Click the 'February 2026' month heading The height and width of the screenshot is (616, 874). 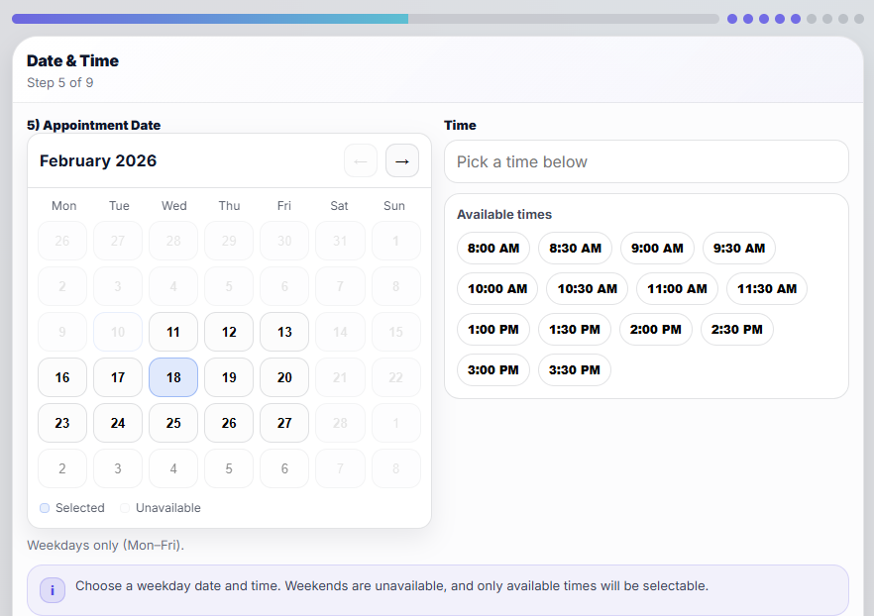coord(98,161)
